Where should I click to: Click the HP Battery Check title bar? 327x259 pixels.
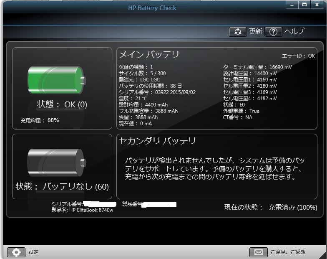(152, 8)
